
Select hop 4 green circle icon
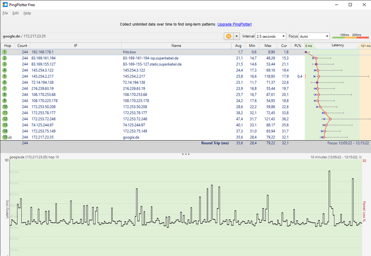coord(5,70)
